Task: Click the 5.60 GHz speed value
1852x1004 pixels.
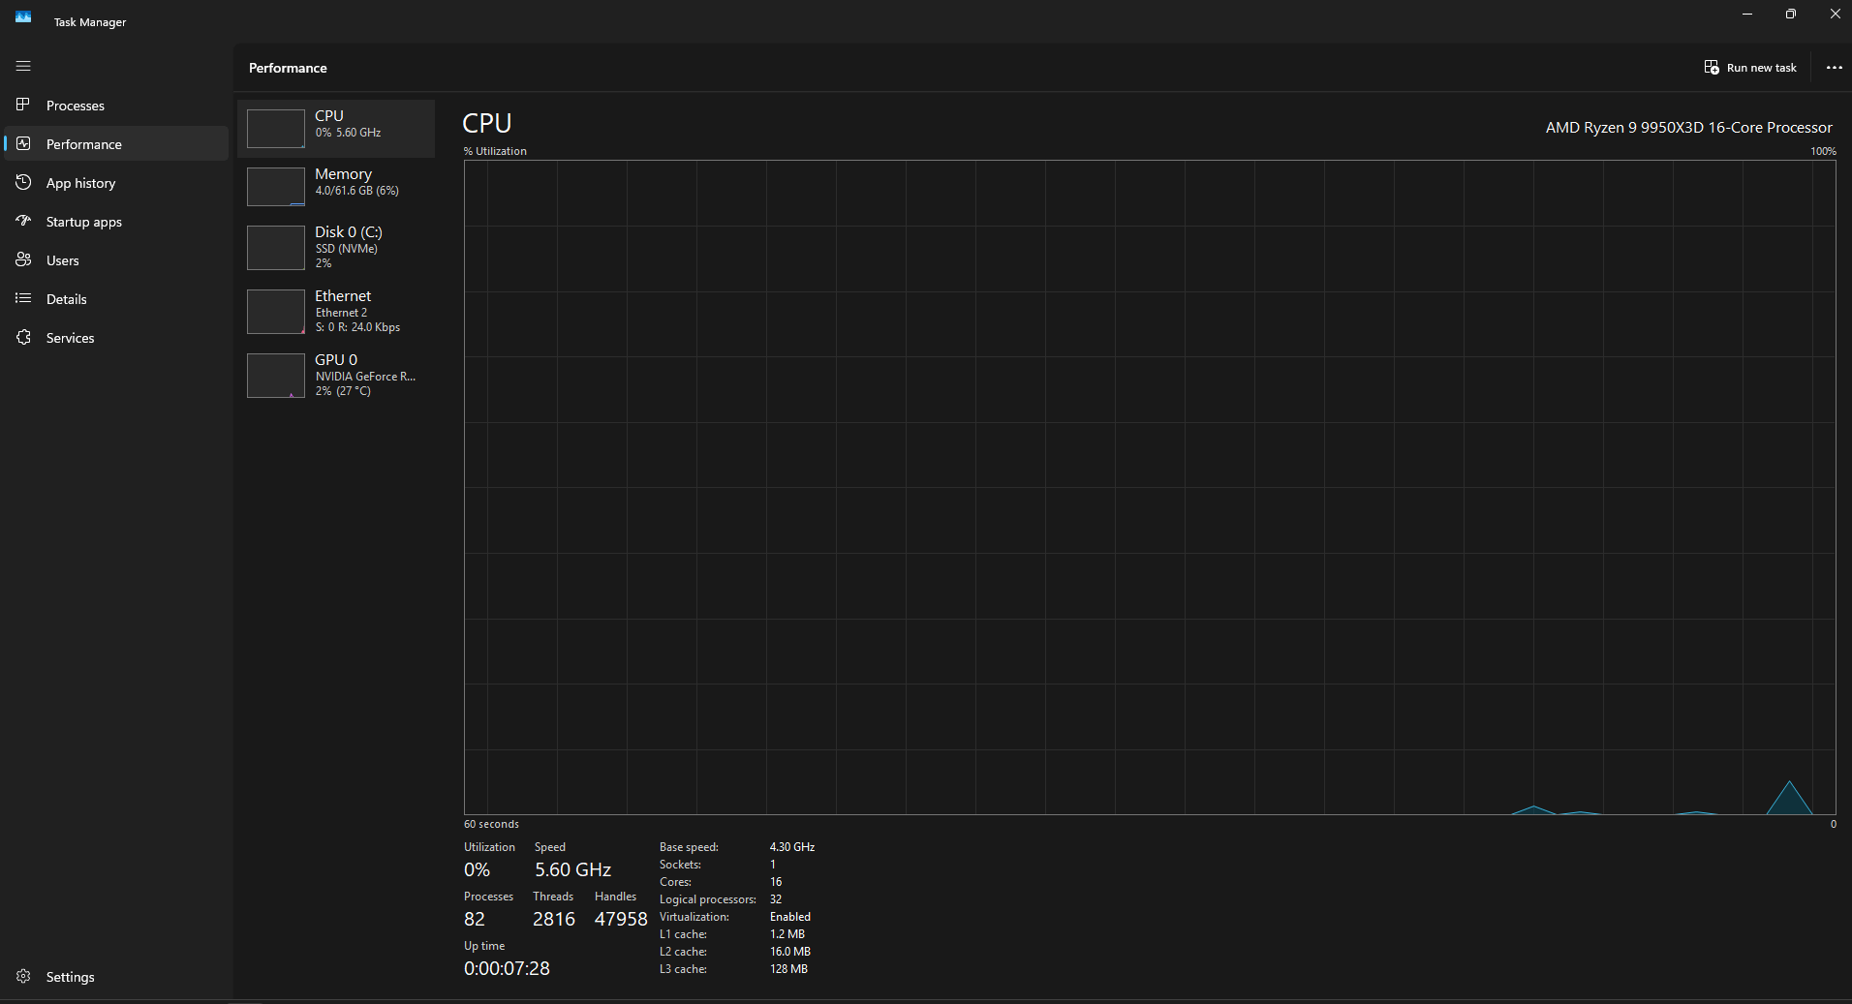Action: (x=572, y=869)
